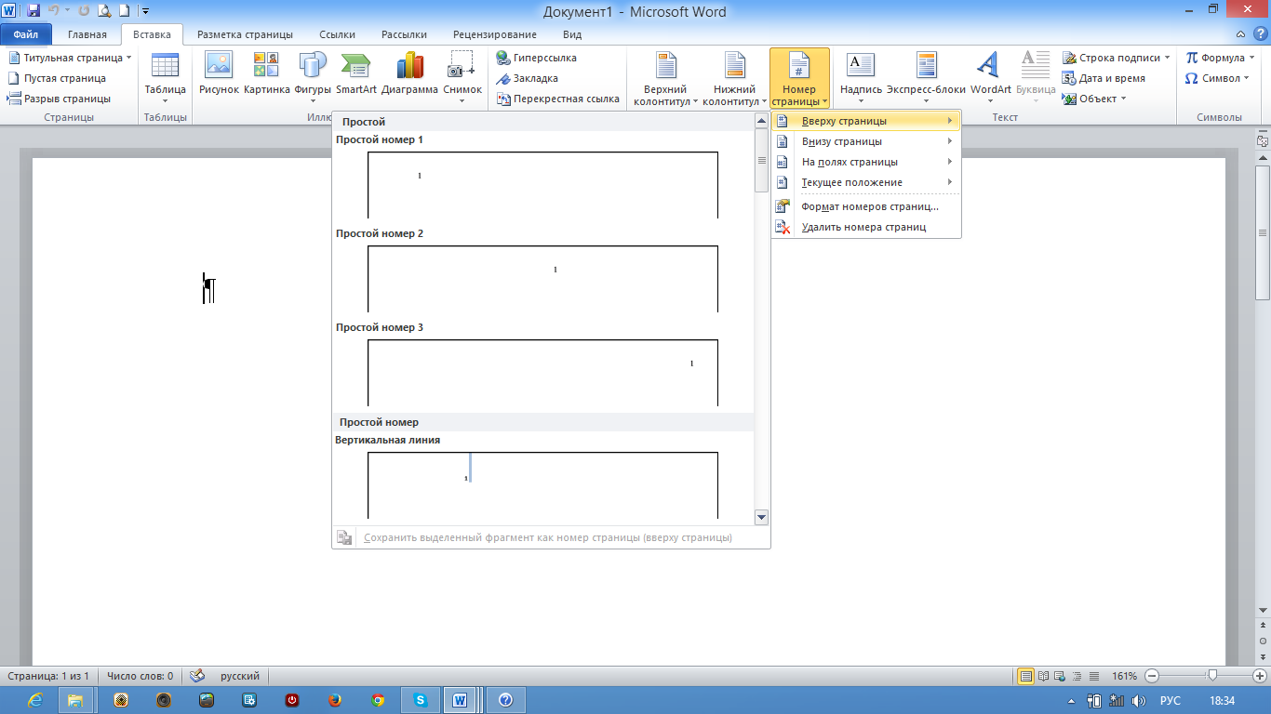This screenshot has height=714, width=1271.
Task: Click the Undo quick access icon
Action: [x=53, y=11]
